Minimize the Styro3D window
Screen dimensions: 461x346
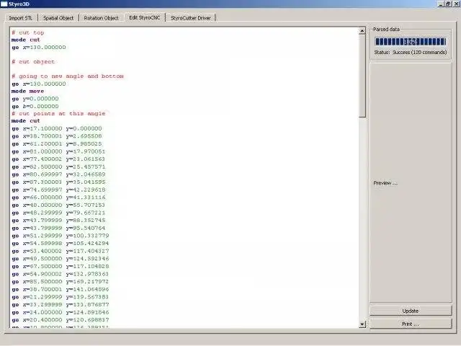(440, 4)
